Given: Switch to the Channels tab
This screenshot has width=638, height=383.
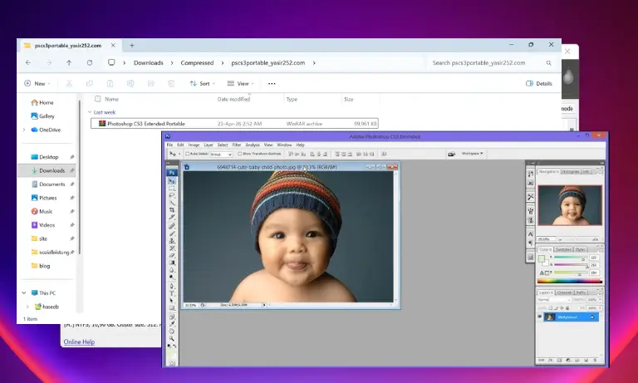Looking at the screenshot, I should [565, 292].
